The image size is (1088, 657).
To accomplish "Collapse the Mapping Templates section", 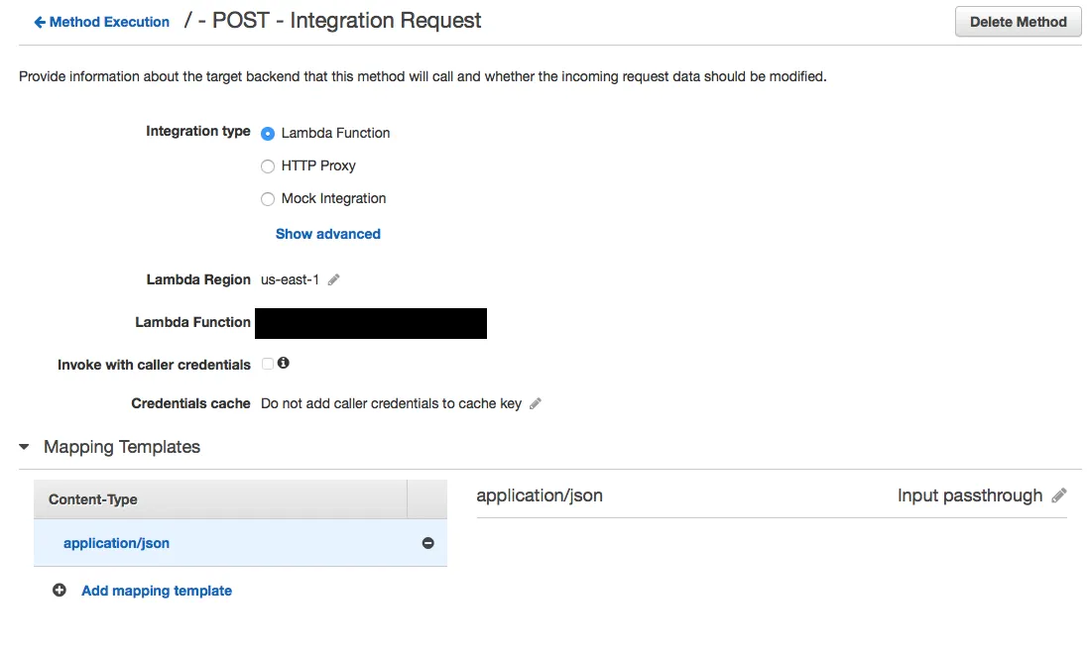I will (25, 447).
